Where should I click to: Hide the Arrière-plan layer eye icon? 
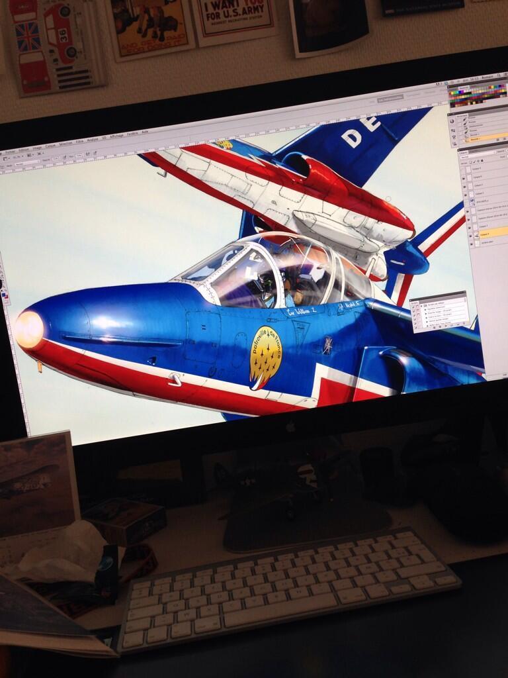pos(471,244)
